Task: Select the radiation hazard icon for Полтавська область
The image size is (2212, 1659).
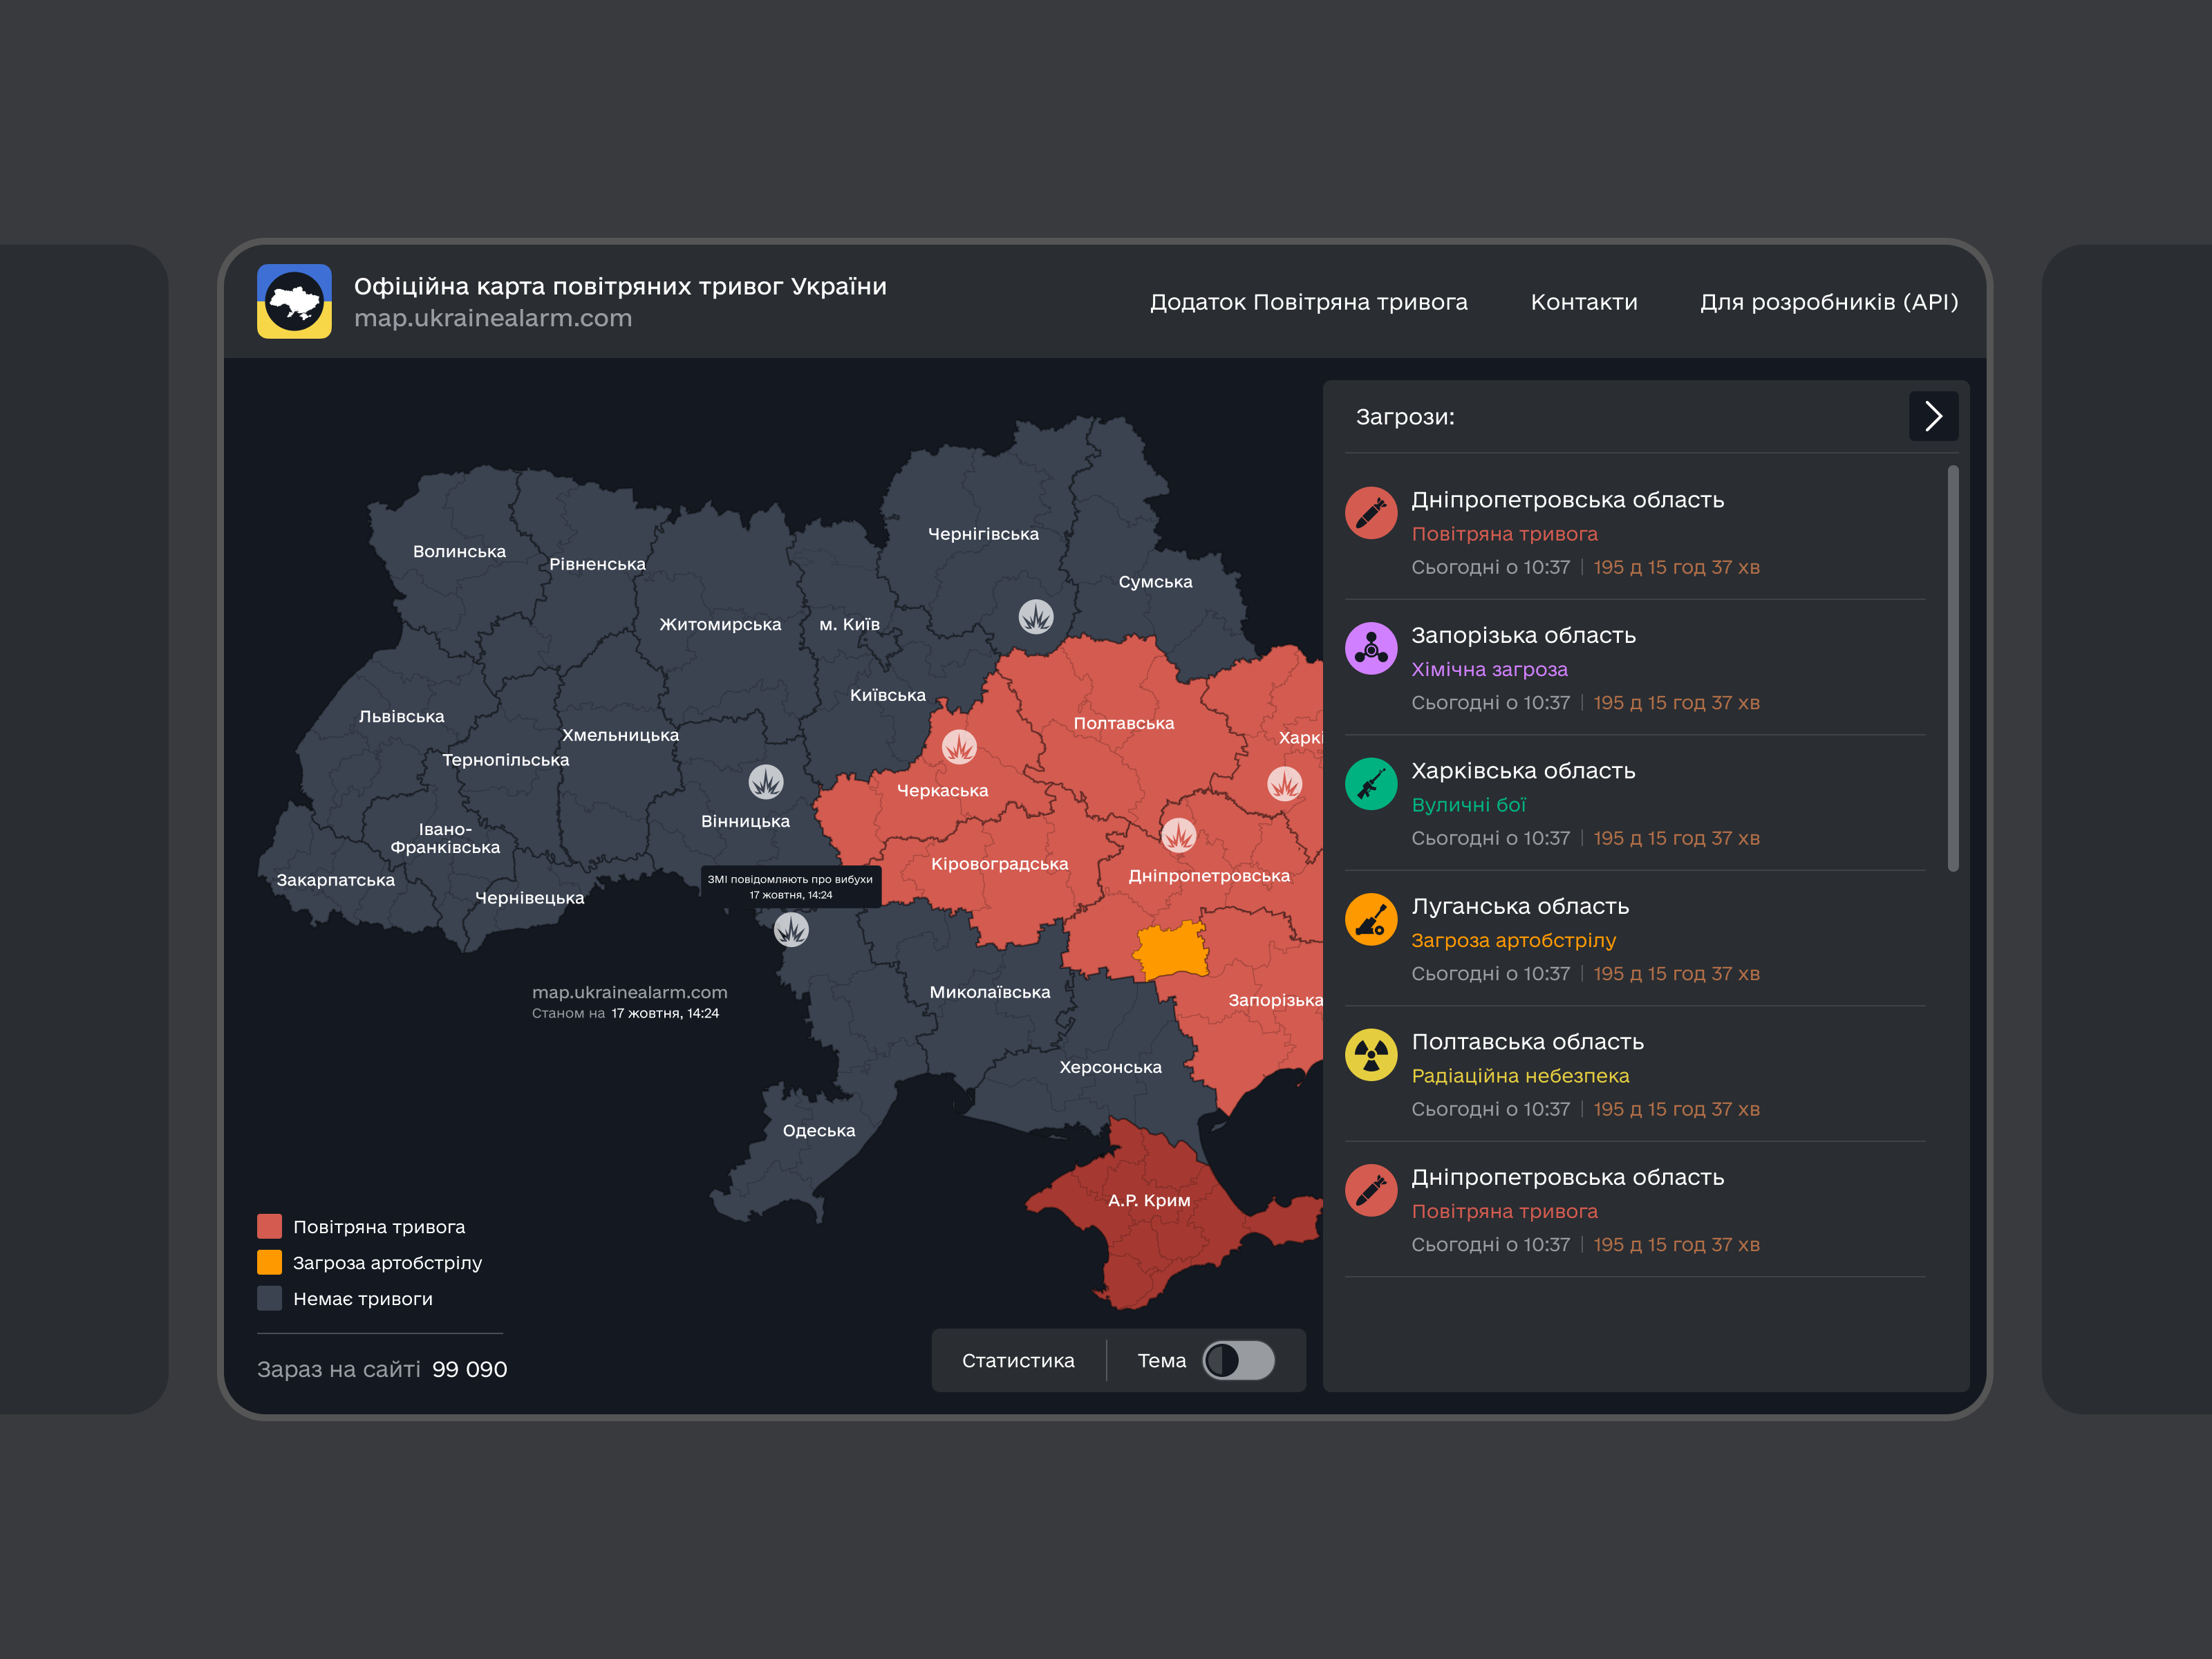Action: click(1371, 1054)
